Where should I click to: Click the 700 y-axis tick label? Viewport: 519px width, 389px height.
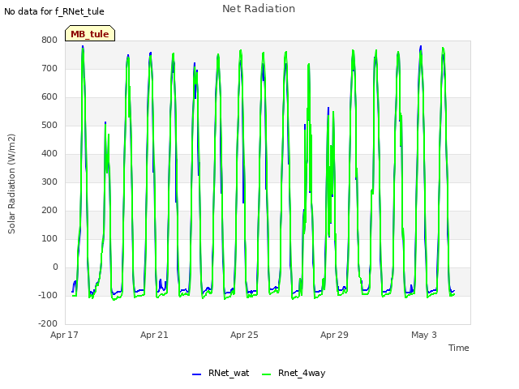[x=49, y=68]
